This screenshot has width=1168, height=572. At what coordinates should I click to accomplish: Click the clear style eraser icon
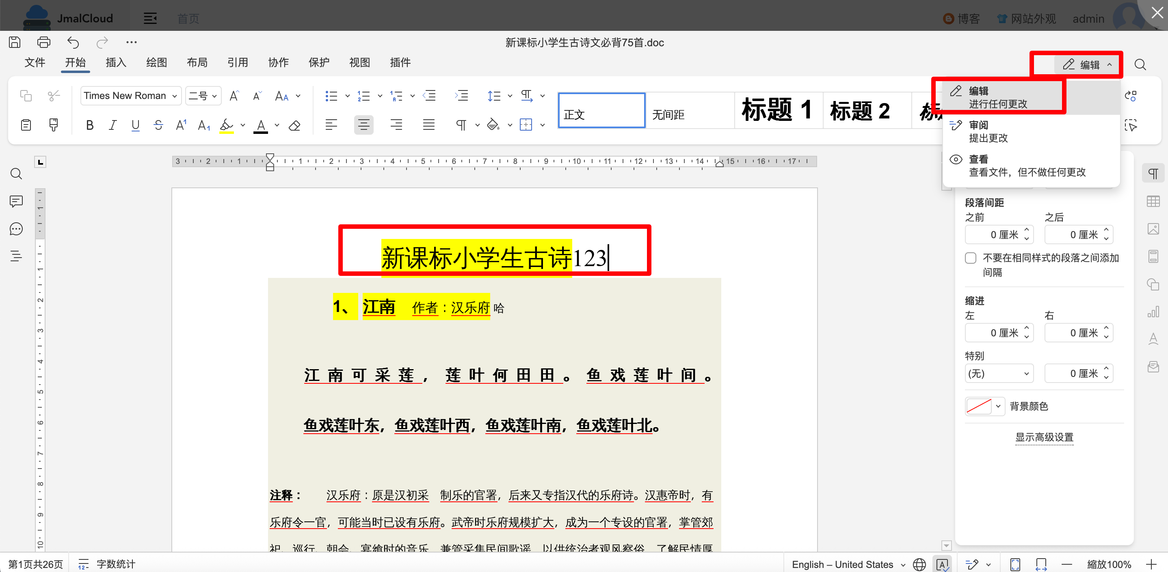pos(295,125)
